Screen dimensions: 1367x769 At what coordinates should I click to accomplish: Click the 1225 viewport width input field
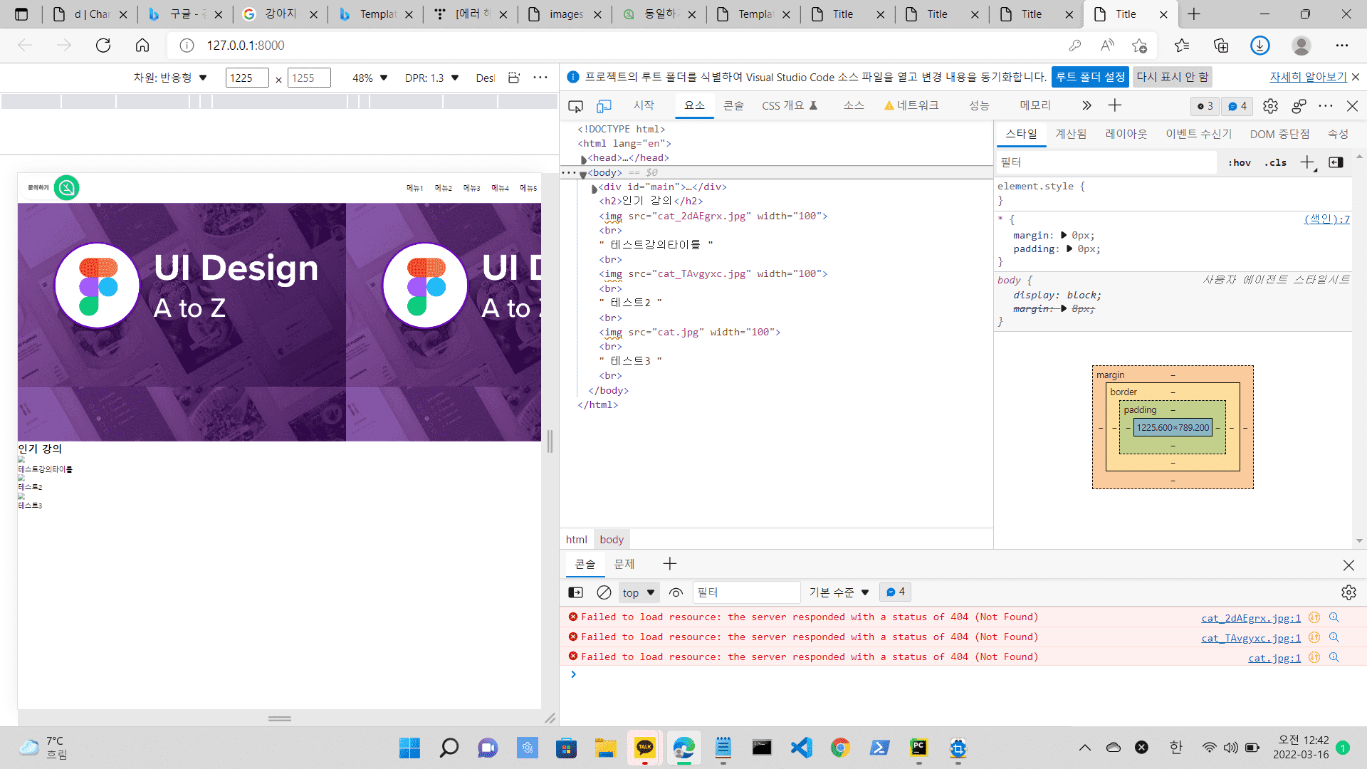click(246, 78)
